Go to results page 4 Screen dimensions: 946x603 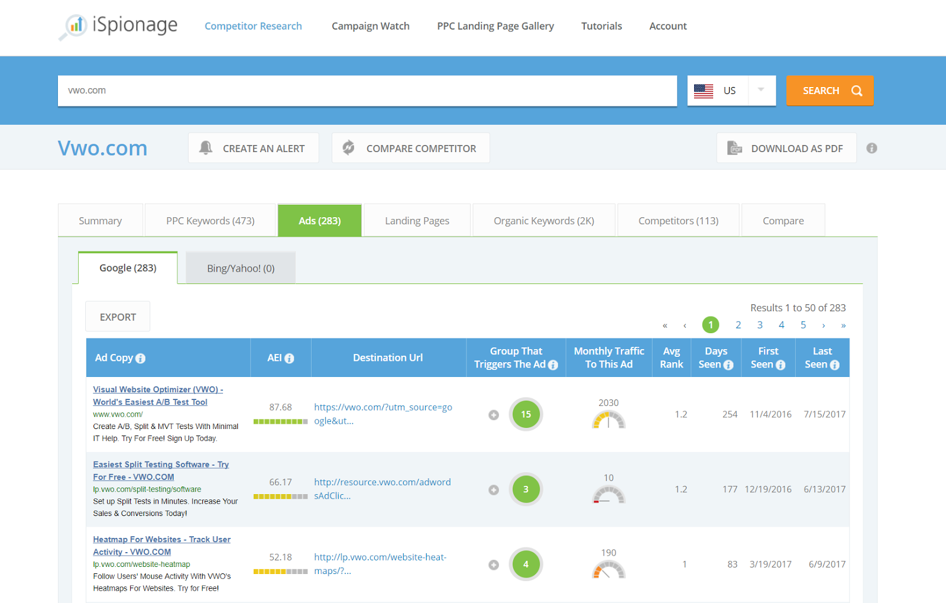coord(782,325)
